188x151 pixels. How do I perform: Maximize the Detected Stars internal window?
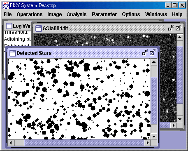(x=153, y=53)
